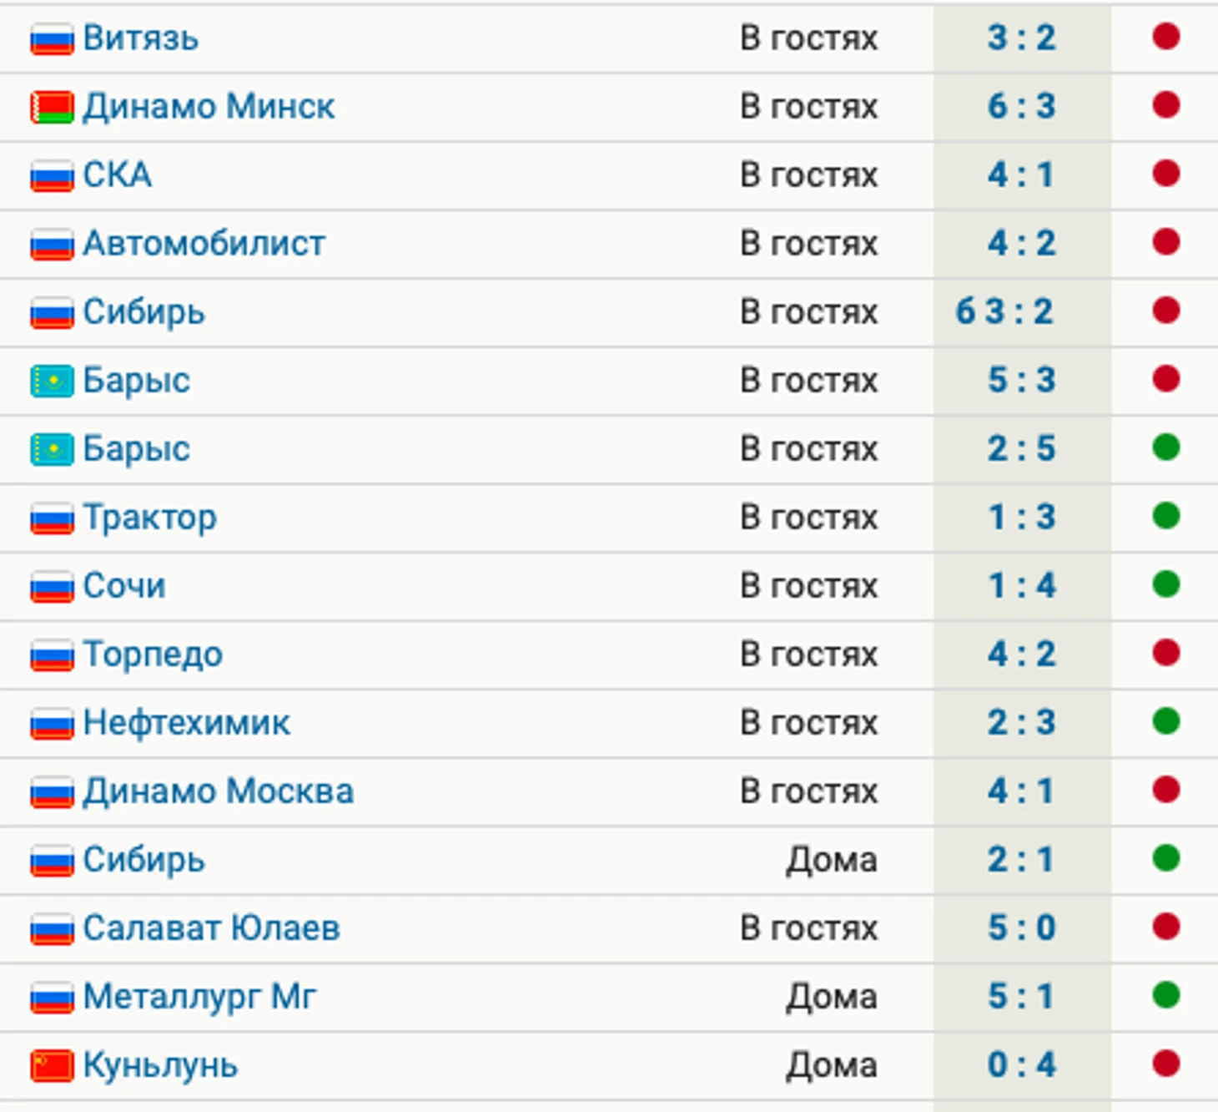Screen dimensions: 1218x1112
Task: Click the Belarus flag beside Динамо Минск
Action: (x=52, y=108)
